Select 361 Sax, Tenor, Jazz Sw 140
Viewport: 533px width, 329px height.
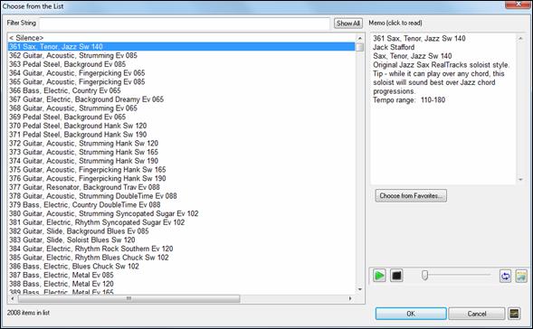182,46
